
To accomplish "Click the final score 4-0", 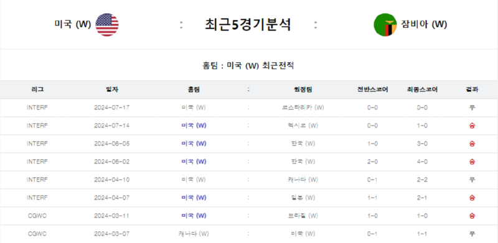I will click(x=422, y=162).
